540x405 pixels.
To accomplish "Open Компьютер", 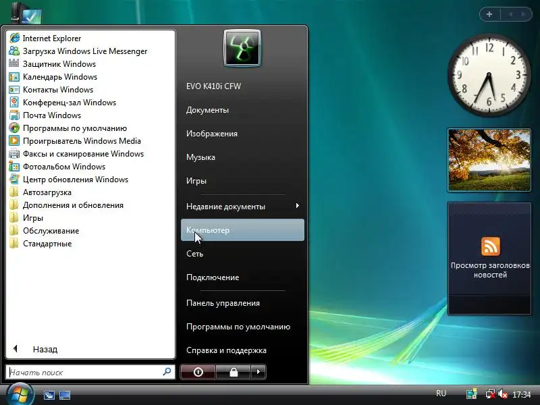I will tap(242, 230).
